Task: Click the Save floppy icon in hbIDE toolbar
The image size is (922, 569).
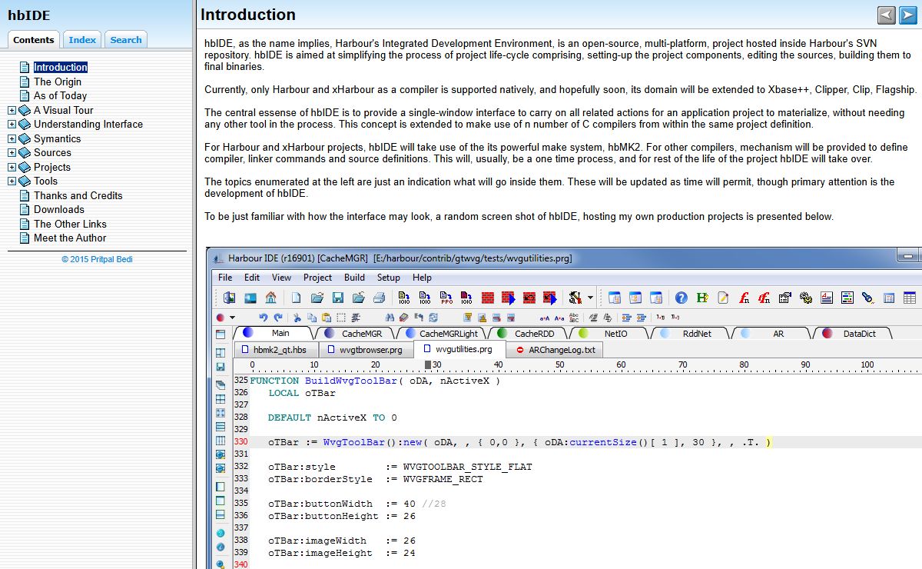Action: click(337, 298)
